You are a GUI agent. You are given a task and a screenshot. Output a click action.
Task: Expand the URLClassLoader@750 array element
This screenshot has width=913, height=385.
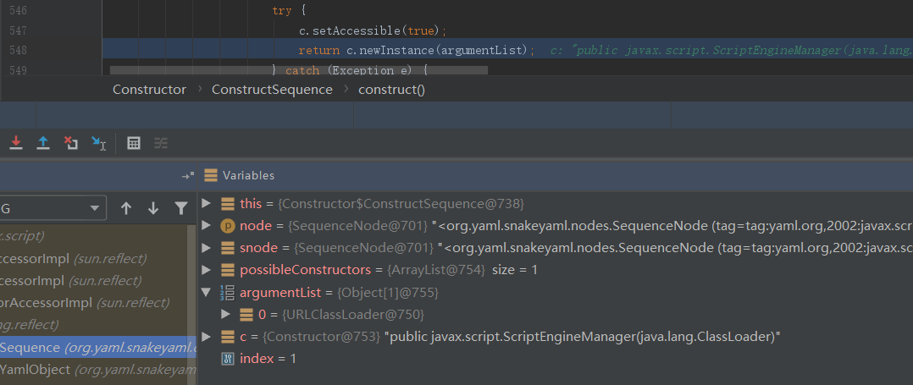[x=225, y=314]
